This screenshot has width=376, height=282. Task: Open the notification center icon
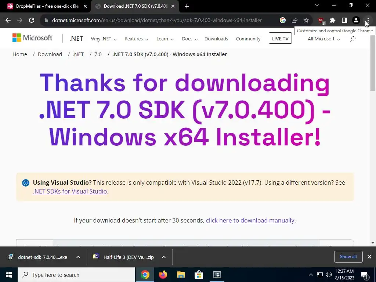(365, 275)
